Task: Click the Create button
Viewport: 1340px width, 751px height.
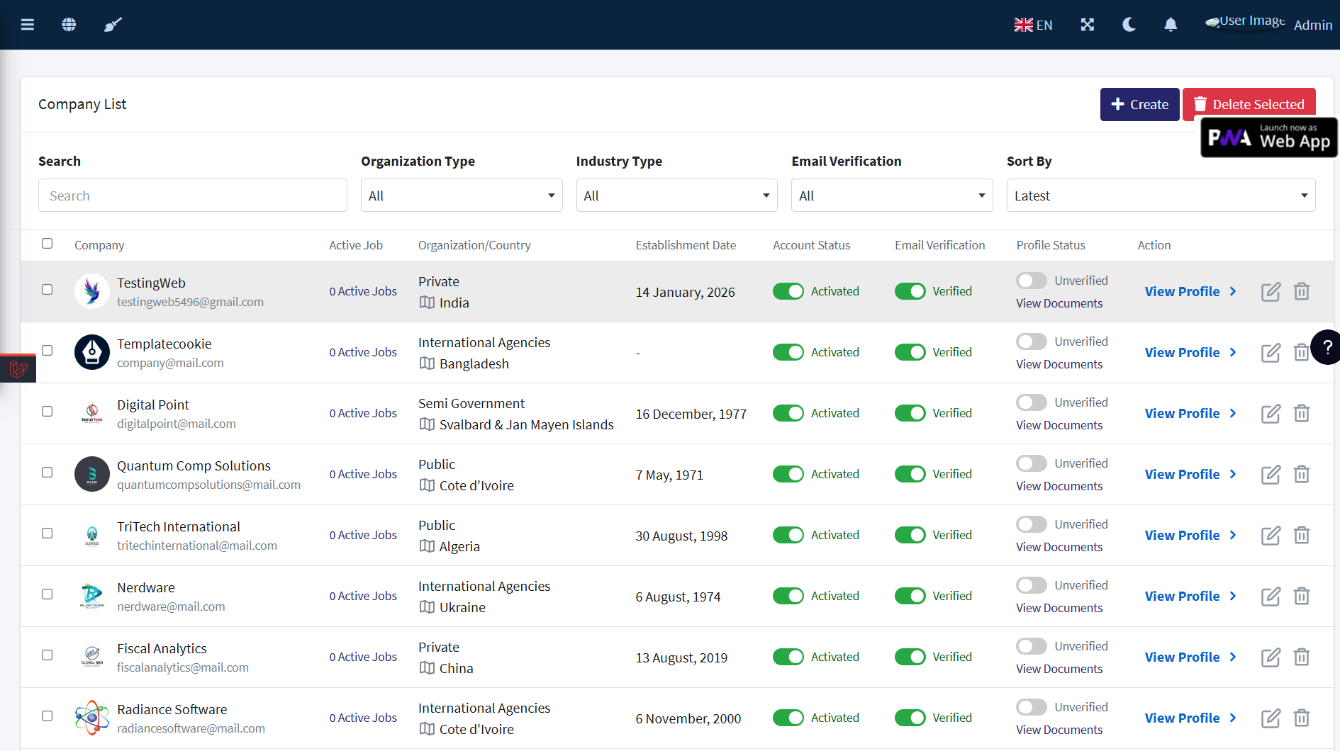Action: click(x=1139, y=104)
